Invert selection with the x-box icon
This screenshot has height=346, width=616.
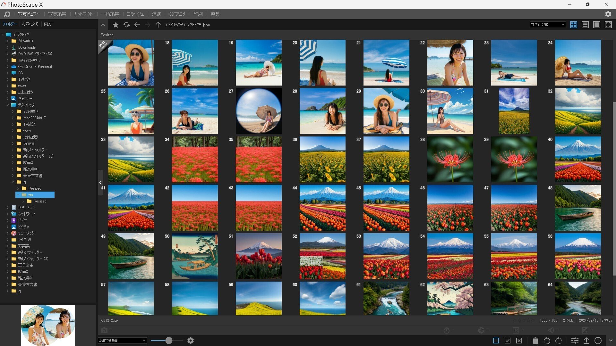click(519, 341)
